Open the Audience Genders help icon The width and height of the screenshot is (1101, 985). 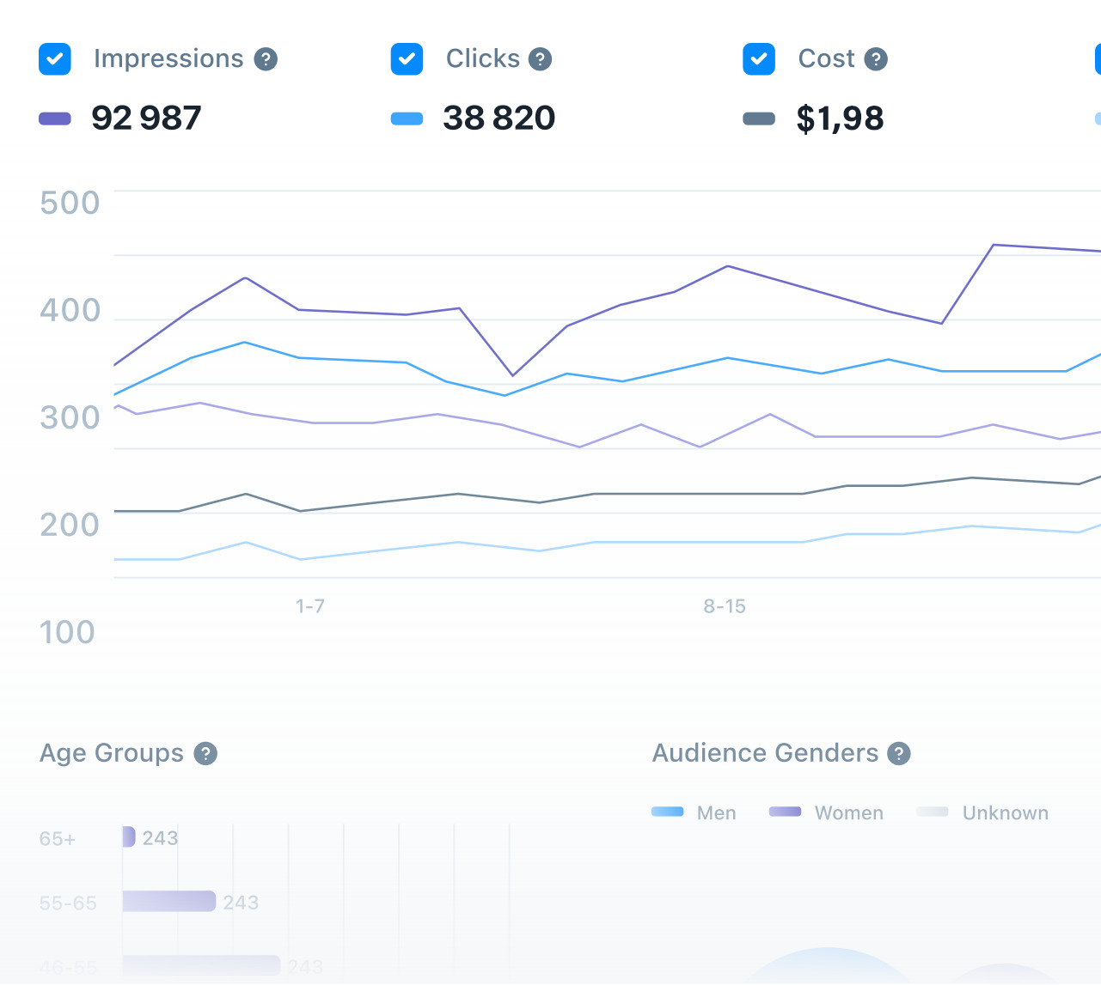tap(899, 753)
